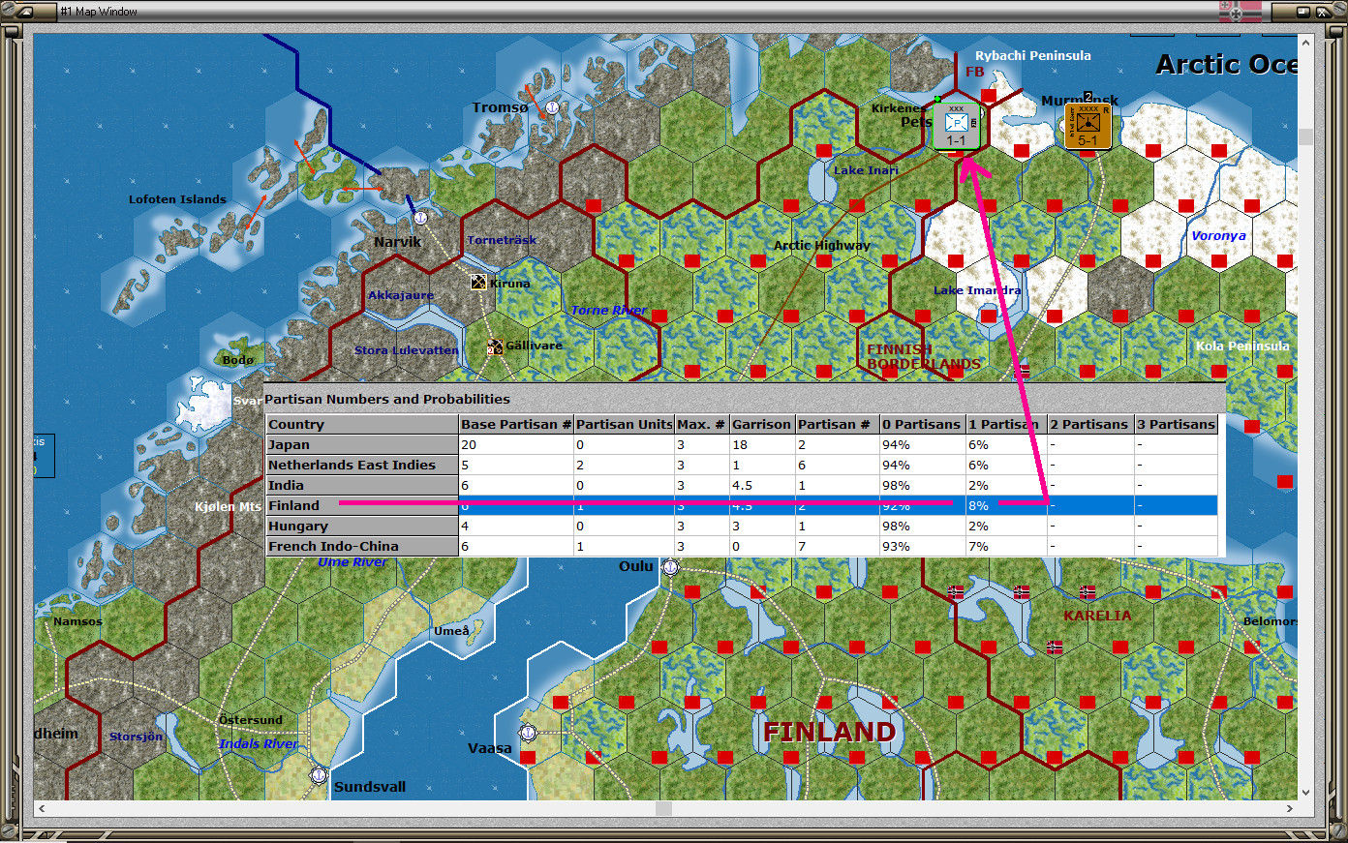Viewport: 1348px width, 843px height.
Task: Click the large FINLAND country label
Action: pyautogui.click(x=829, y=732)
